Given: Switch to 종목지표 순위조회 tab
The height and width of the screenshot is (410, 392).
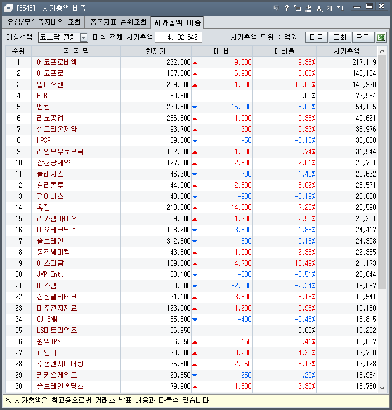Looking at the screenshot, I should coord(118,22).
